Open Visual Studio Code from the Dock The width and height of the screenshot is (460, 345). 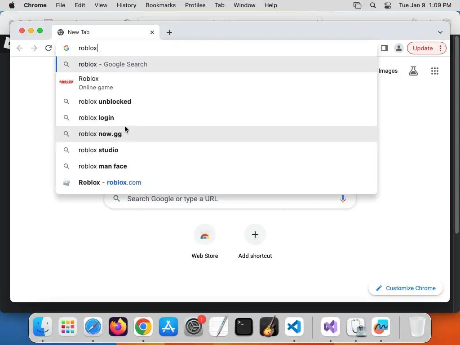[x=294, y=327]
